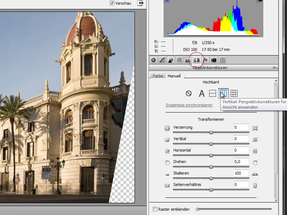The width and height of the screenshot is (287, 215).
Task: Open the Lens Corrections panel icon
Action: (x=196, y=60)
